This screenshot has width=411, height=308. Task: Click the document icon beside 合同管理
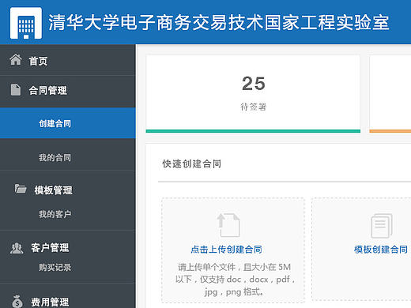coord(16,90)
